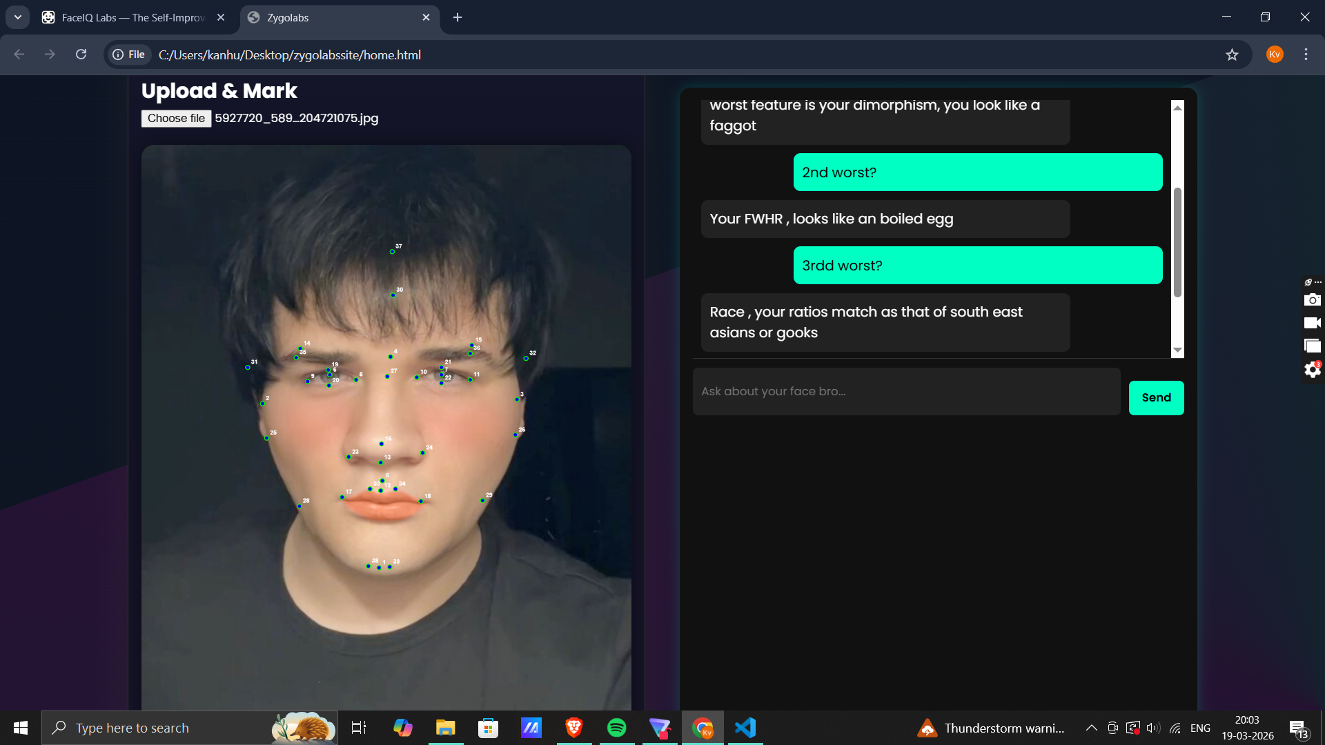The height and width of the screenshot is (745, 1325).
Task: Open the Windows Start menu
Action: (20, 728)
